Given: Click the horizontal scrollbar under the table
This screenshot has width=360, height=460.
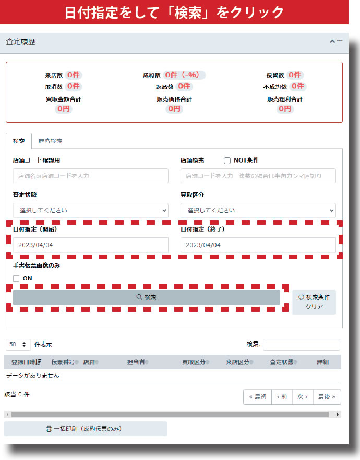Looking at the screenshot, I should coord(170,415).
